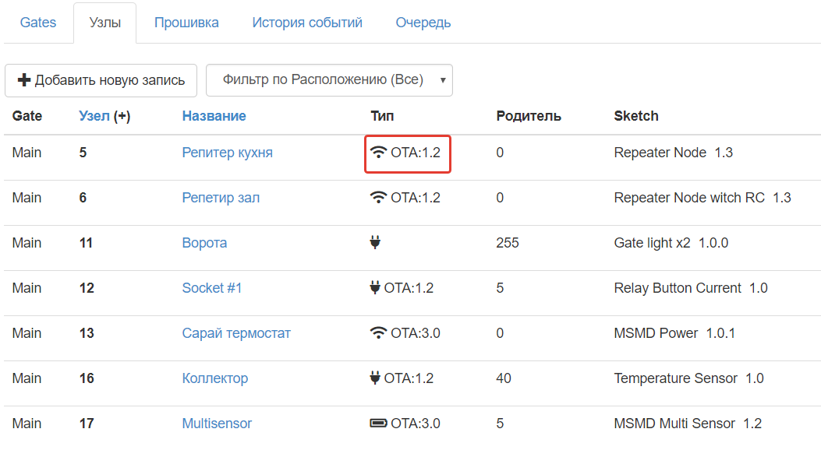Switch to the Gates tab
This screenshot has width=821, height=450.
38,23
